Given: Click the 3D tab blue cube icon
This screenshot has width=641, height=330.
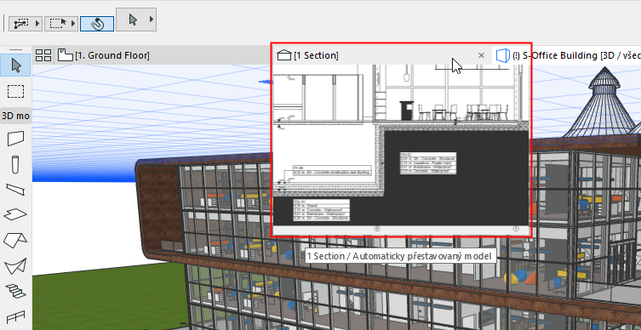Looking at the screenshot, I should tap(503, 55).
